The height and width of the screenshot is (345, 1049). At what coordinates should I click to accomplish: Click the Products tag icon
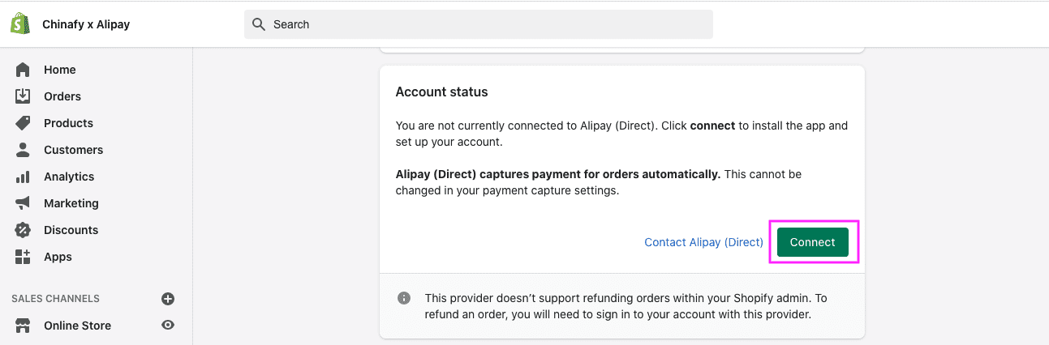pyautogui.click(x=23, y=123)
